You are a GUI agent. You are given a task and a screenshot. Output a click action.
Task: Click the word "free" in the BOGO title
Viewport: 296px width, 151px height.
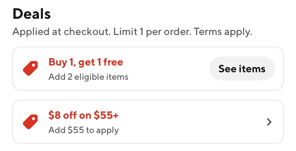(113, 62)
